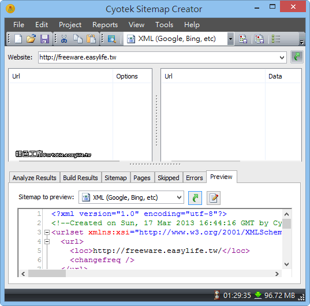
Task: Open the toolbar XML sitemap type dropdown arrow
Action: coord(230,39)
